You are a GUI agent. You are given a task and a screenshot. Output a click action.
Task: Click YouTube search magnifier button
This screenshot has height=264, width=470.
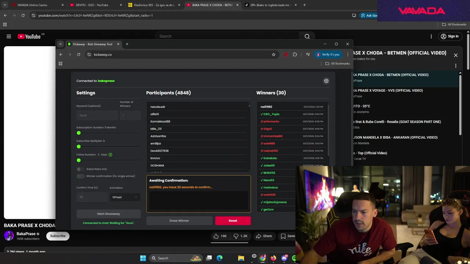coord(307,36)
